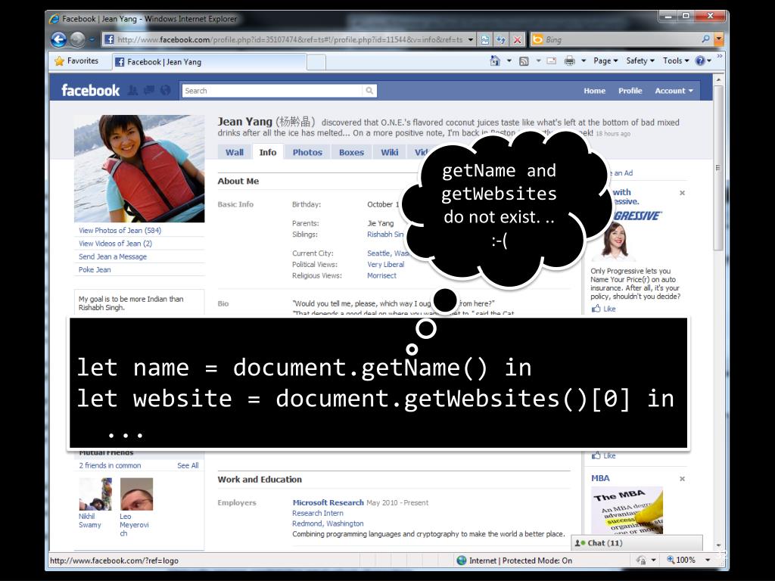Open the Favorites star button
Image resolution: width=775 pixels, height=581 pixels.
click(x=76, y=61)
